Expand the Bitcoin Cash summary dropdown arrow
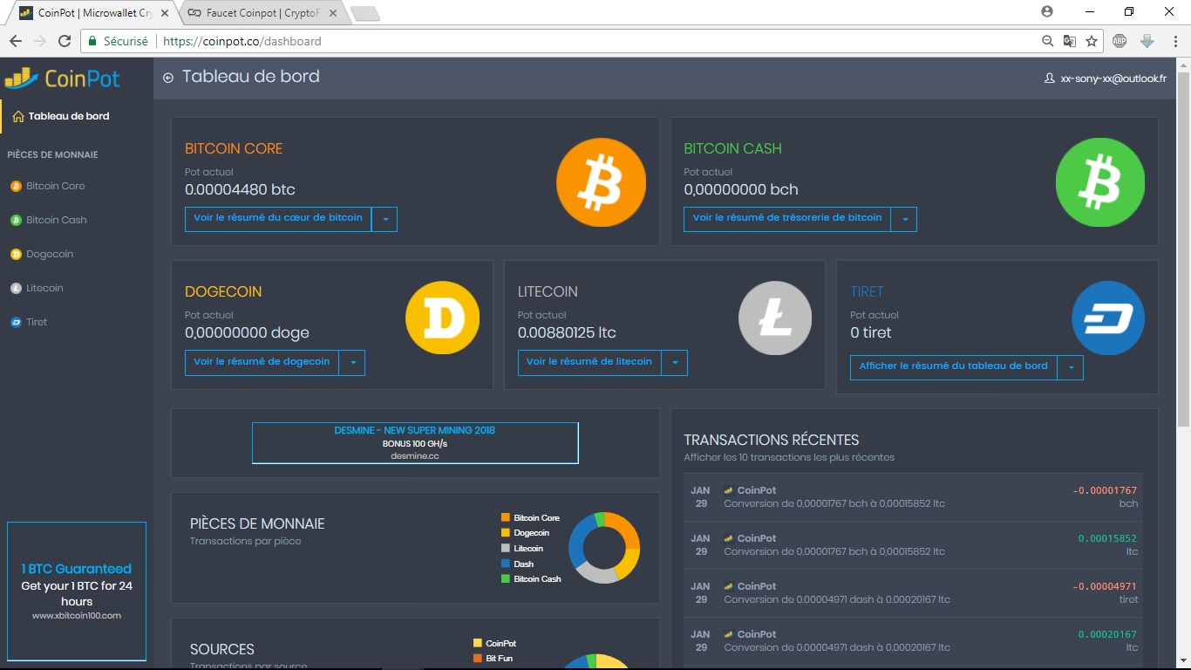This screenshot has height=670, width=1191. click(x=904, y=219)
